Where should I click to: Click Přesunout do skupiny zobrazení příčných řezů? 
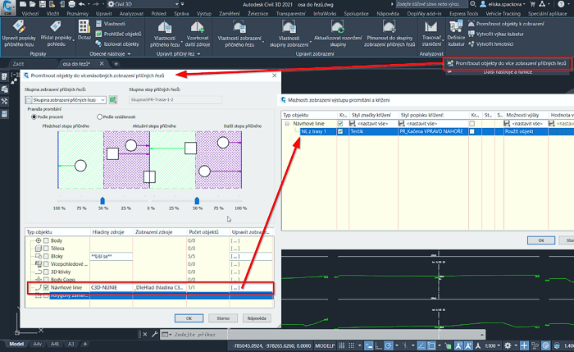pos(389,34)
